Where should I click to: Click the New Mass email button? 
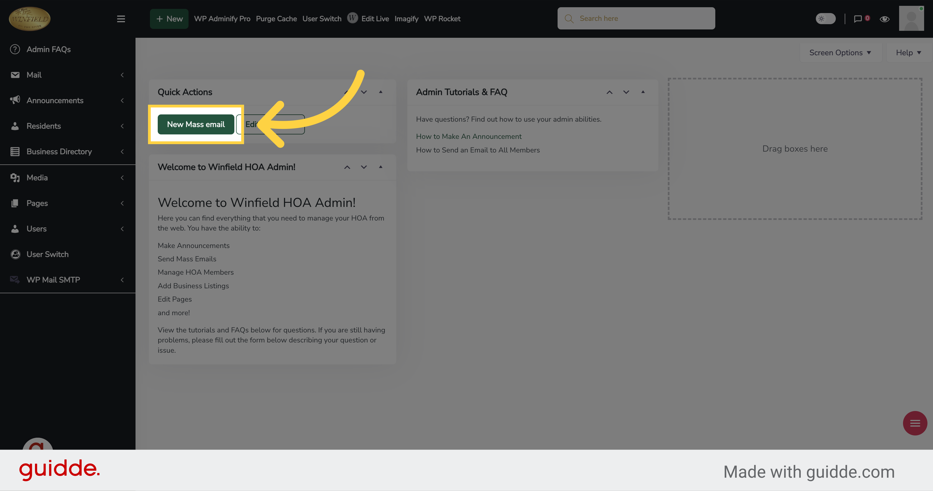point(195,124)
